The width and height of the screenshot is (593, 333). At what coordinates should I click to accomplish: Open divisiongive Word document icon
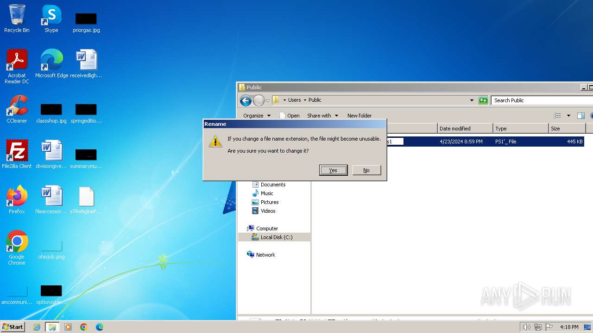coord(51,154)
